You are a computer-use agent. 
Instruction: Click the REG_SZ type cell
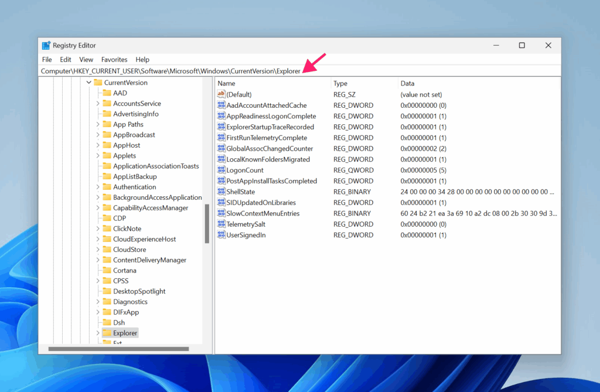tap(345, 94)
